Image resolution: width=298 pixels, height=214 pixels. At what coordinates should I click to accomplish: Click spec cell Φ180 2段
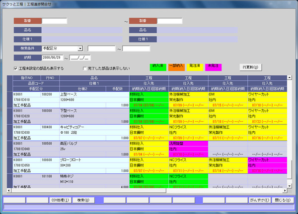point(94,133)
